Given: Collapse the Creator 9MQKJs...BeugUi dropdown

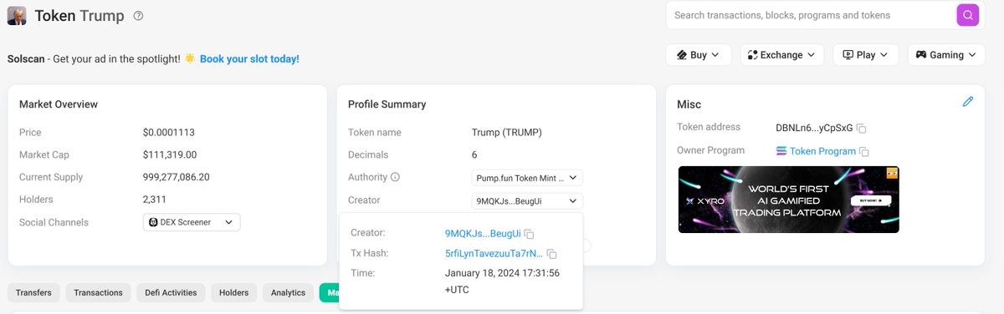Looking at the screenshot, I should [527, 201].
